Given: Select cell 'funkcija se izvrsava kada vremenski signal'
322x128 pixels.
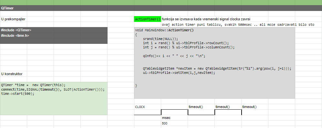Looking at the screenshot, I should point(206,19).
